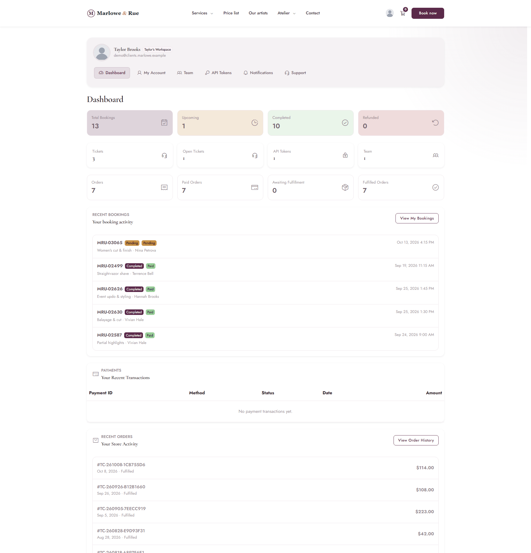Viewport: 531px width, 553px height.
Task: Click the clock icon in Upcoming card
Action: click(x=254, y=122)
